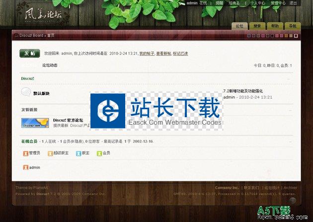Image resolution: width=313 pixels, height=222 pixels.
Task: Click the orange 管理员 user group icon
Action: [x=26, y=153]
